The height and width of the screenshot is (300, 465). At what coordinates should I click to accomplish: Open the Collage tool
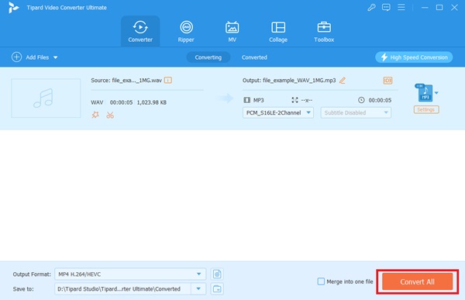tap(278, 32)
